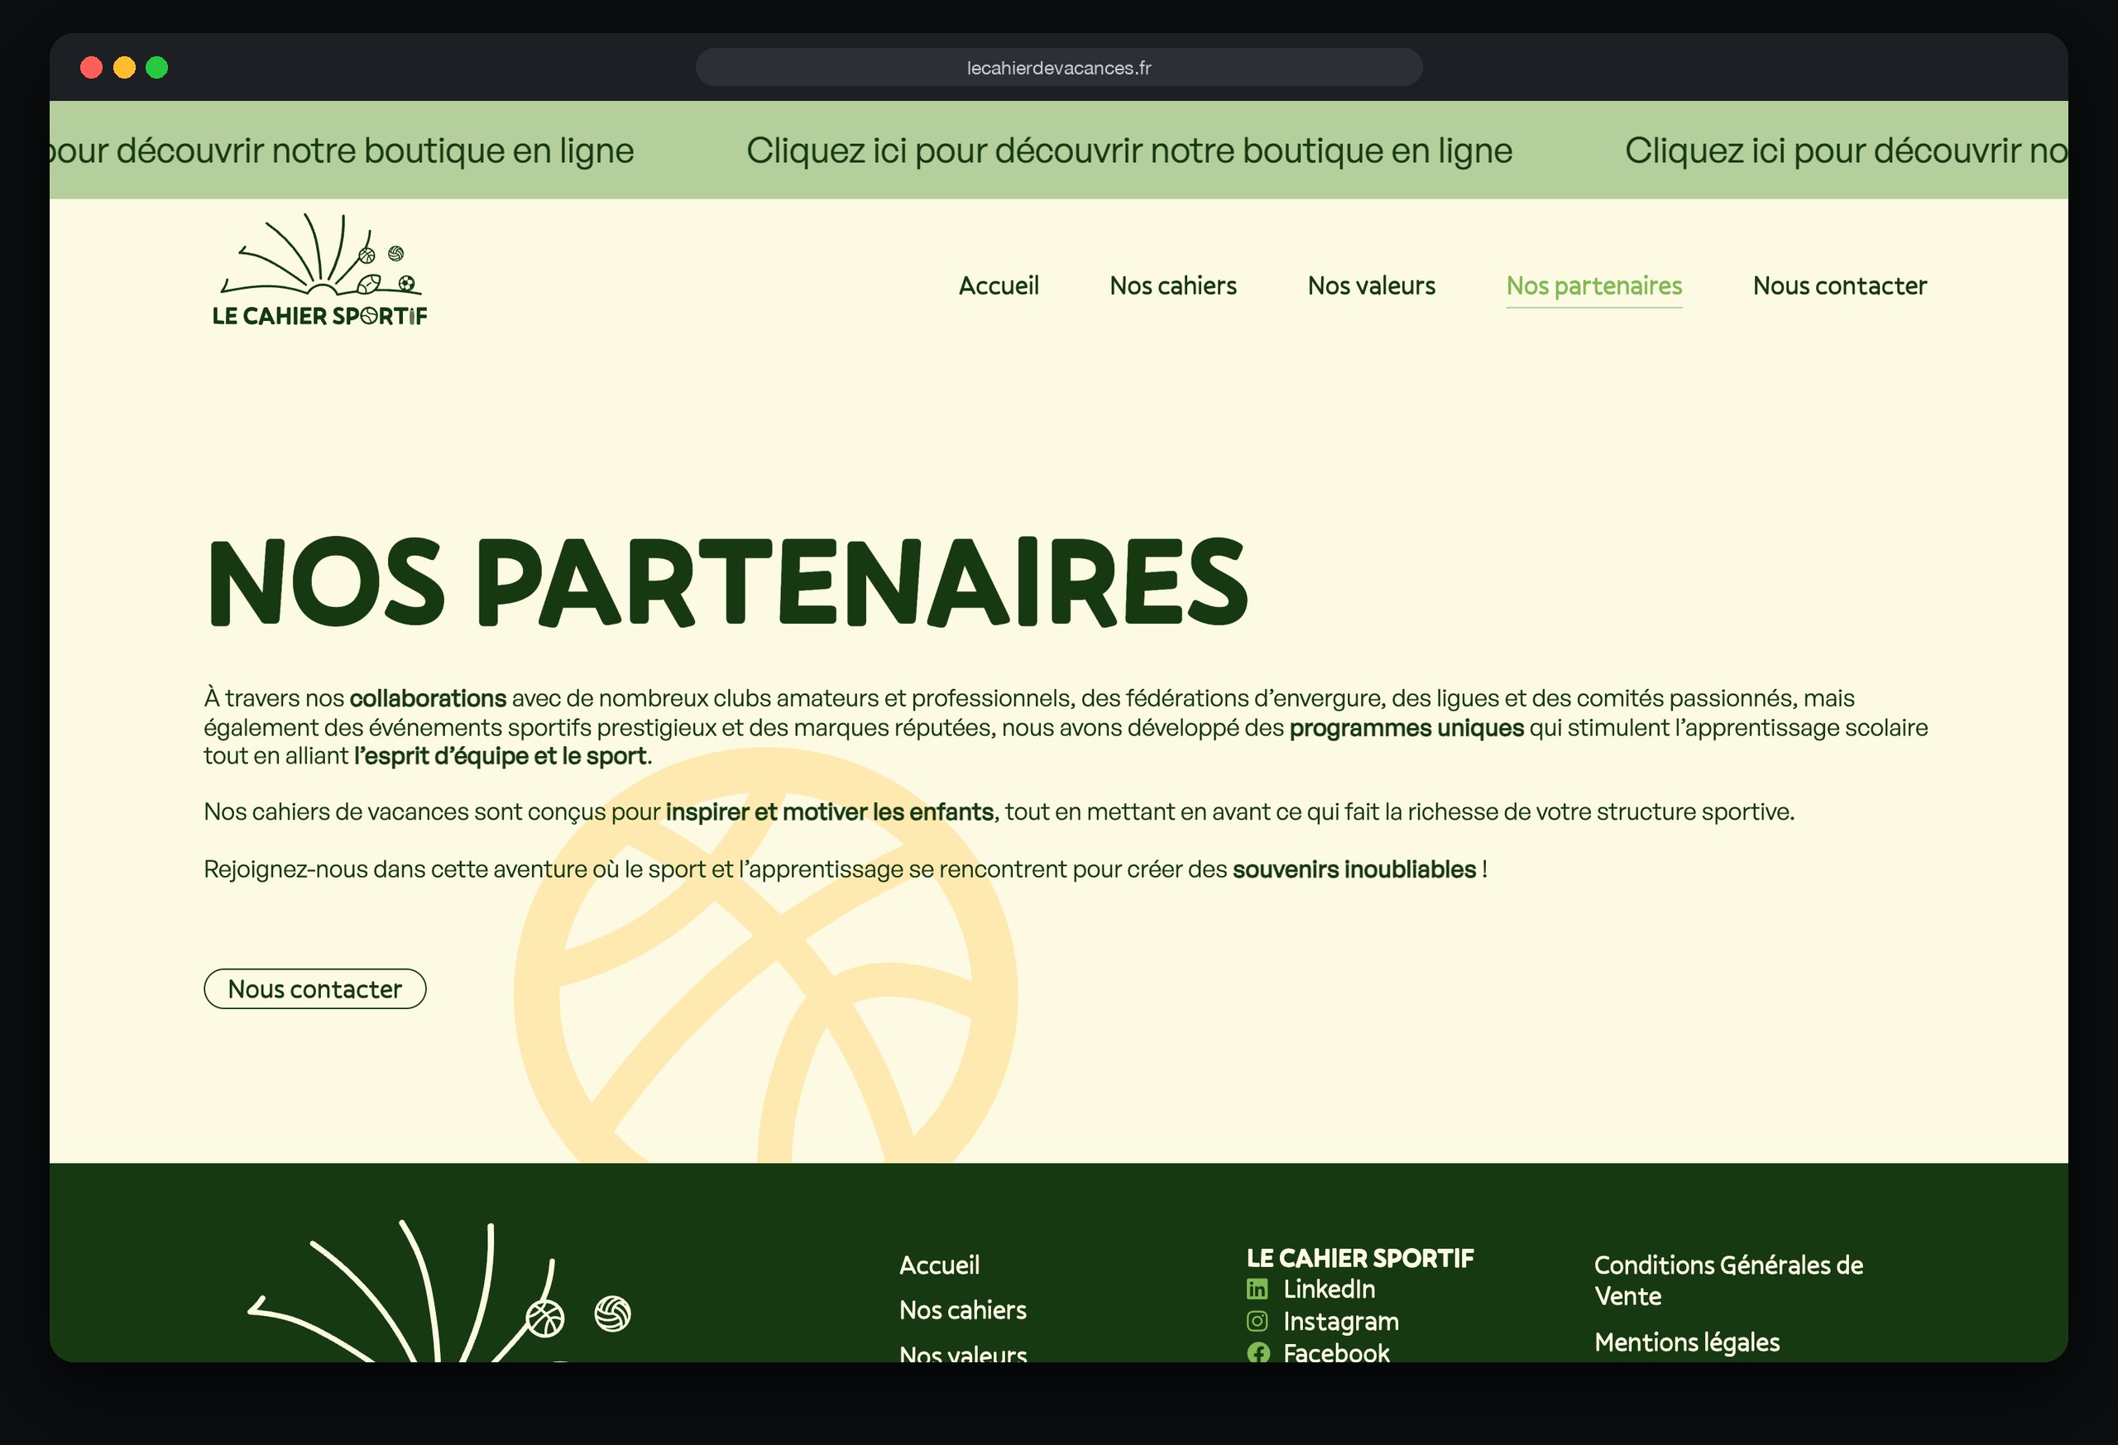Click the outlined Nous contacter button
The height and width of the screenshot is (1445, 2118).
(x=314, y=988)
